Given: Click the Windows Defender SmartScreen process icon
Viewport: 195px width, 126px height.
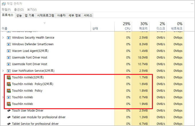Looking at the screenshot, I should pyautogui.click(x=9, y=44).
